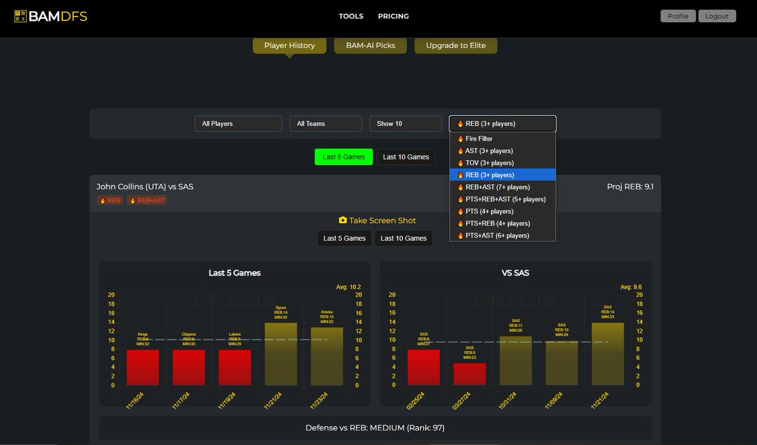757x445 pixels.
Task: Click the fire icon on the REB+AST badge
Action: click(x=131, y=200)
